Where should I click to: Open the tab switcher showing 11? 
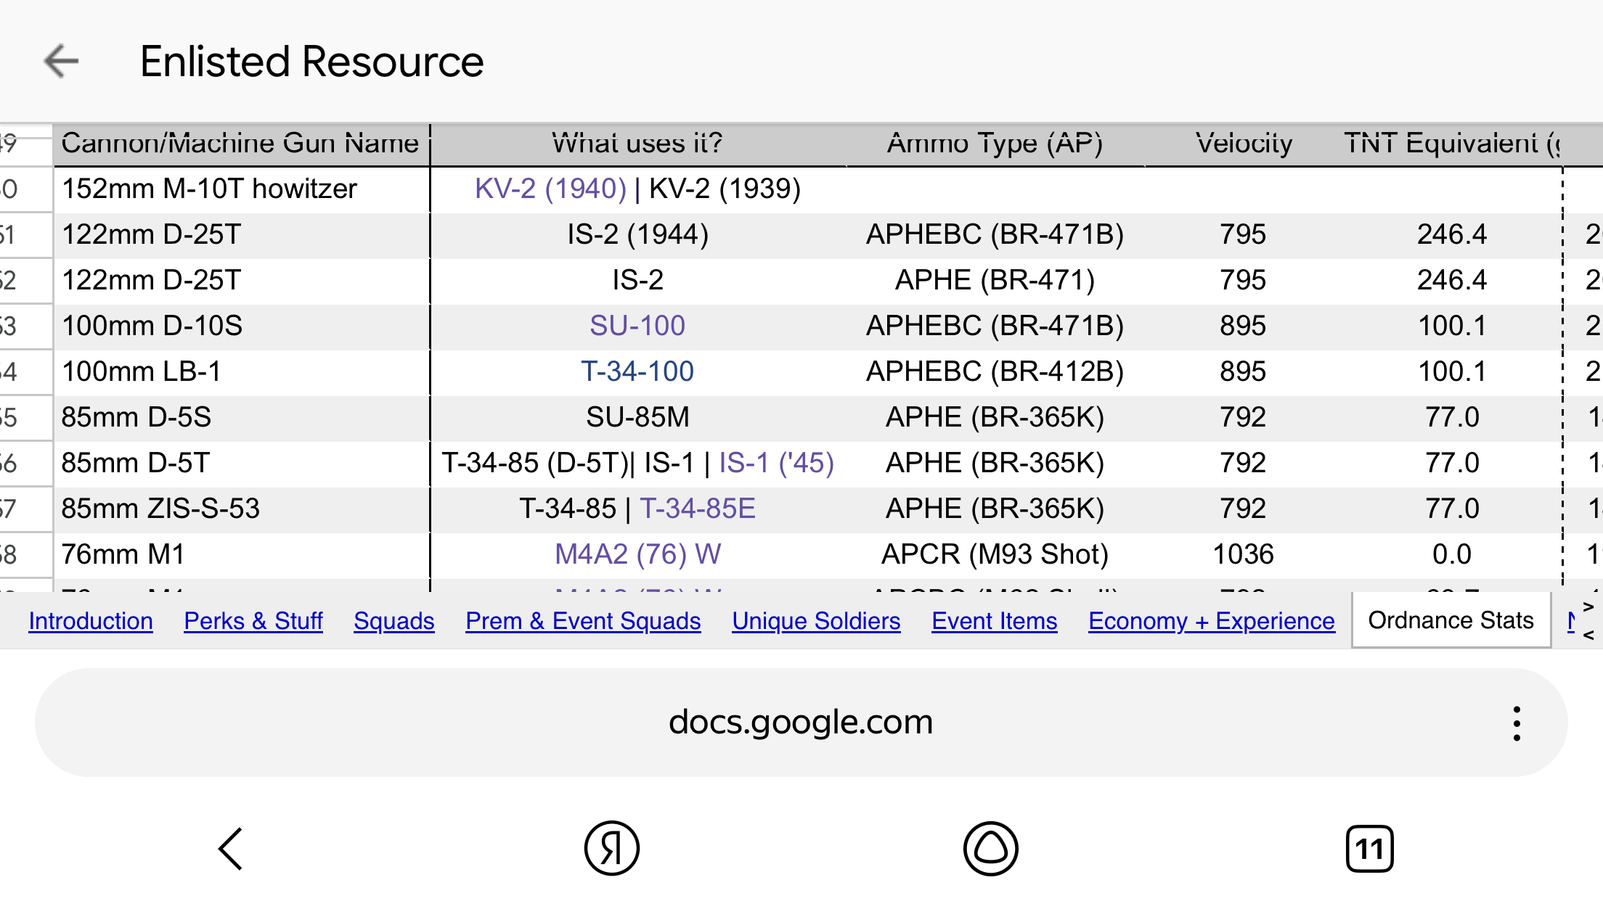[x=1369, y=848]
